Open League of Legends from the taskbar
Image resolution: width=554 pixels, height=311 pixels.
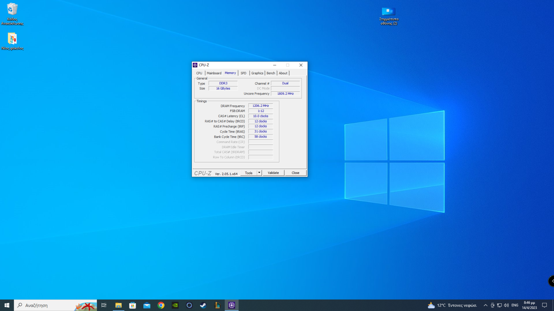tap(217, 305)
